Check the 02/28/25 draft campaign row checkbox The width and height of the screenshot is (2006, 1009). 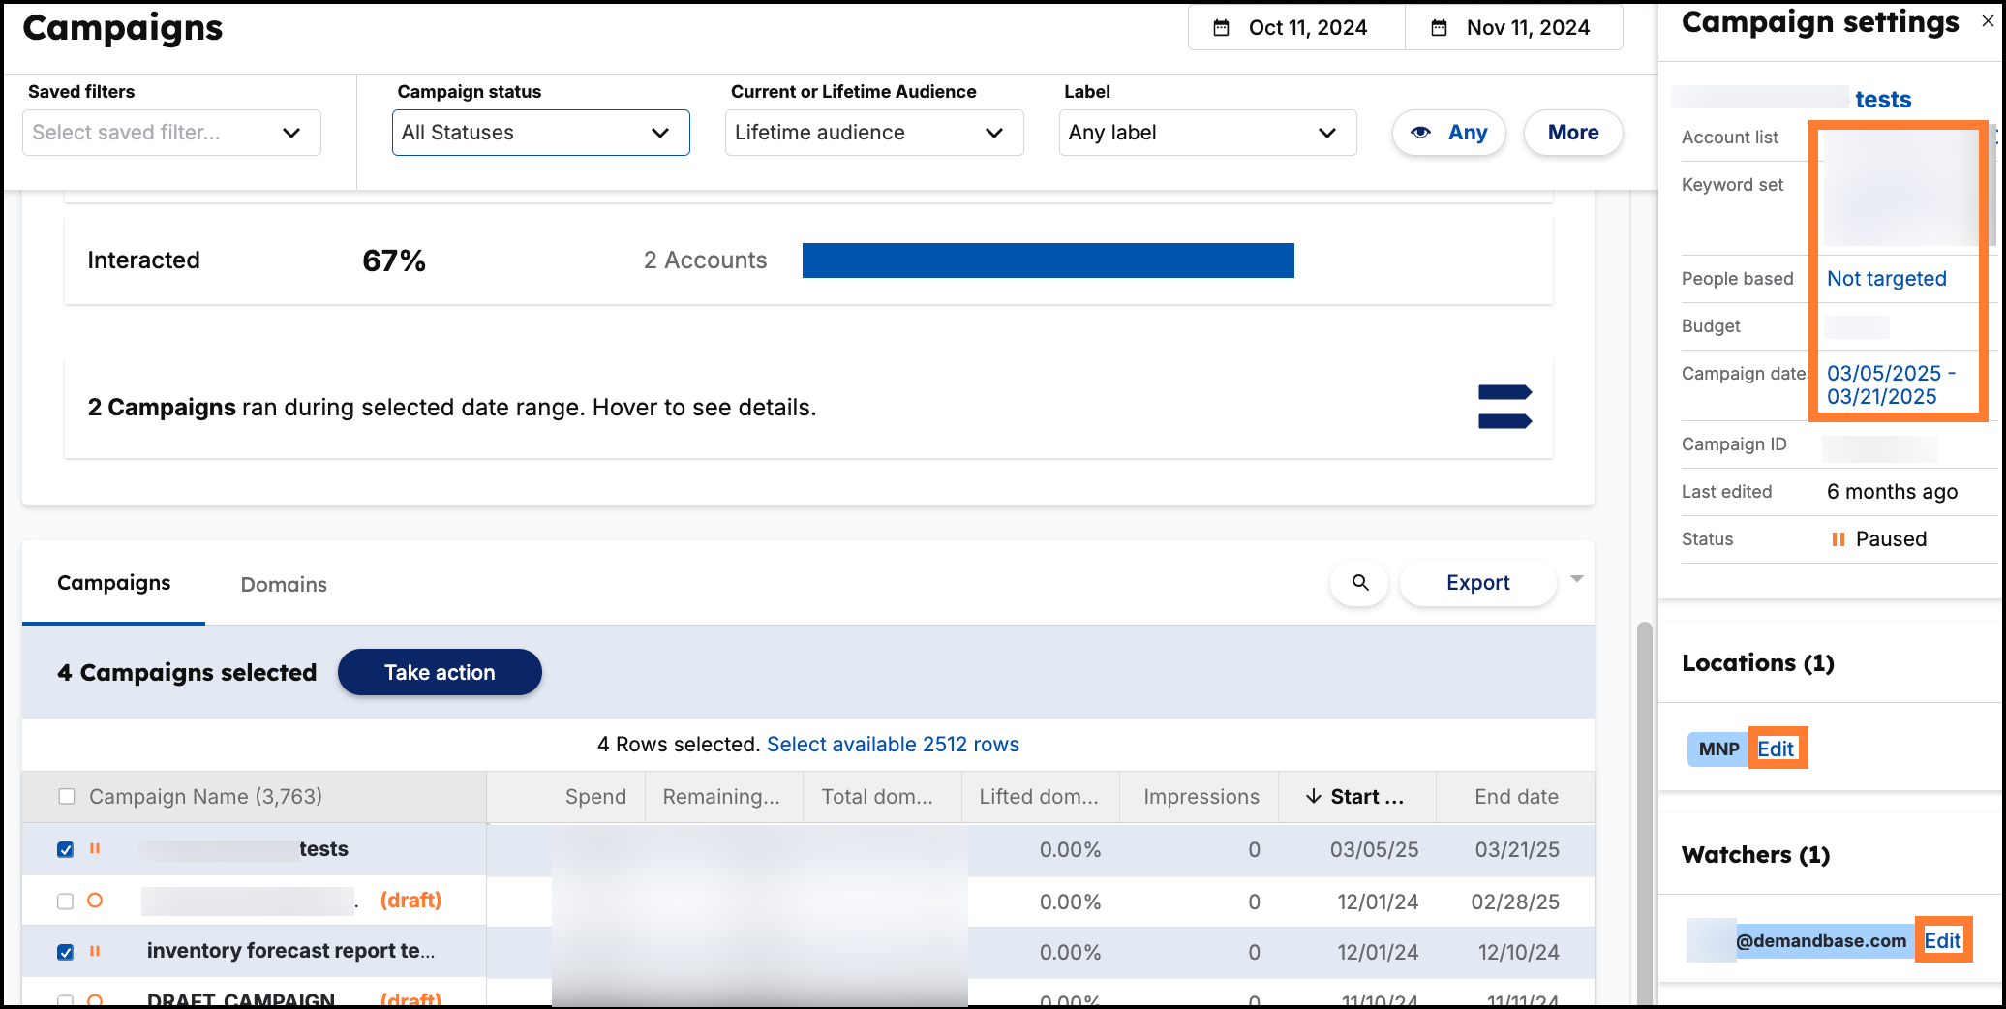pos(66,901)
